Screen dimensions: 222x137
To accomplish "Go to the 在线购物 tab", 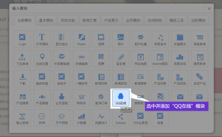I will tap(155, 20).
